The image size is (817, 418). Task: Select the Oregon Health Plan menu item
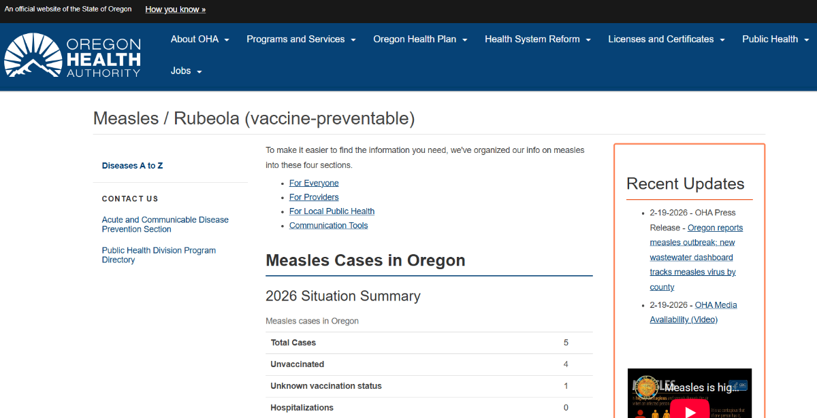pos(419,39)
